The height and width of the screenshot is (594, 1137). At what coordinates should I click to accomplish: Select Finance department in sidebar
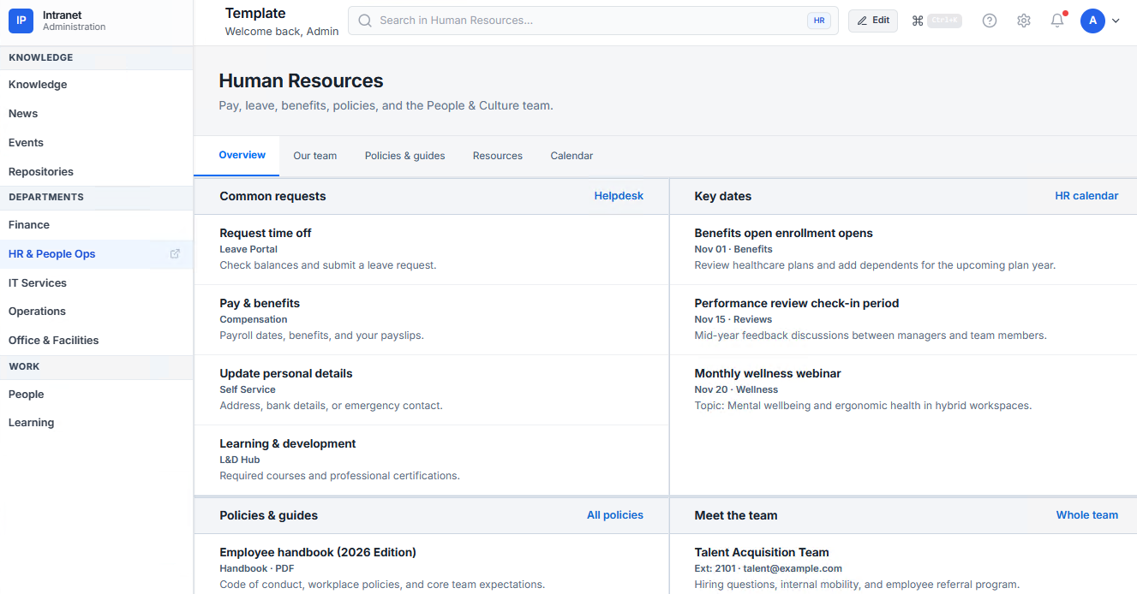pyautogui.click(x=96, y=225)
